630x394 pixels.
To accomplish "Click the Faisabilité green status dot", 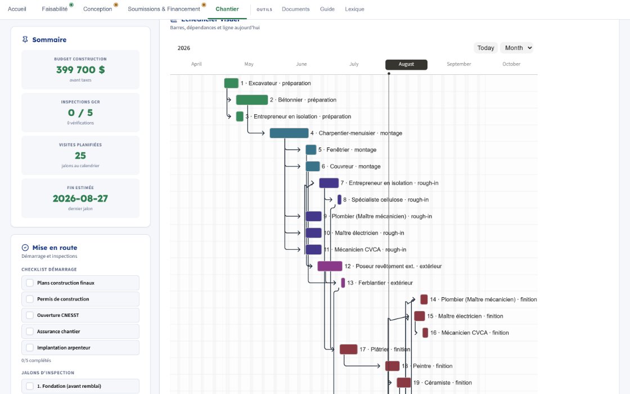I will 71,5.
